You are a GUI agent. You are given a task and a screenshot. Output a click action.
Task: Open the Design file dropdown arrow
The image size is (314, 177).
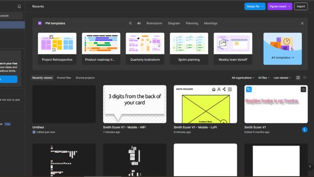pyautogui.click(x=262, y=6)
